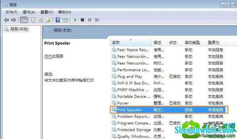The image size is (237, 139).
Task: Click the services window title bar icon
Action: (5, 5)
